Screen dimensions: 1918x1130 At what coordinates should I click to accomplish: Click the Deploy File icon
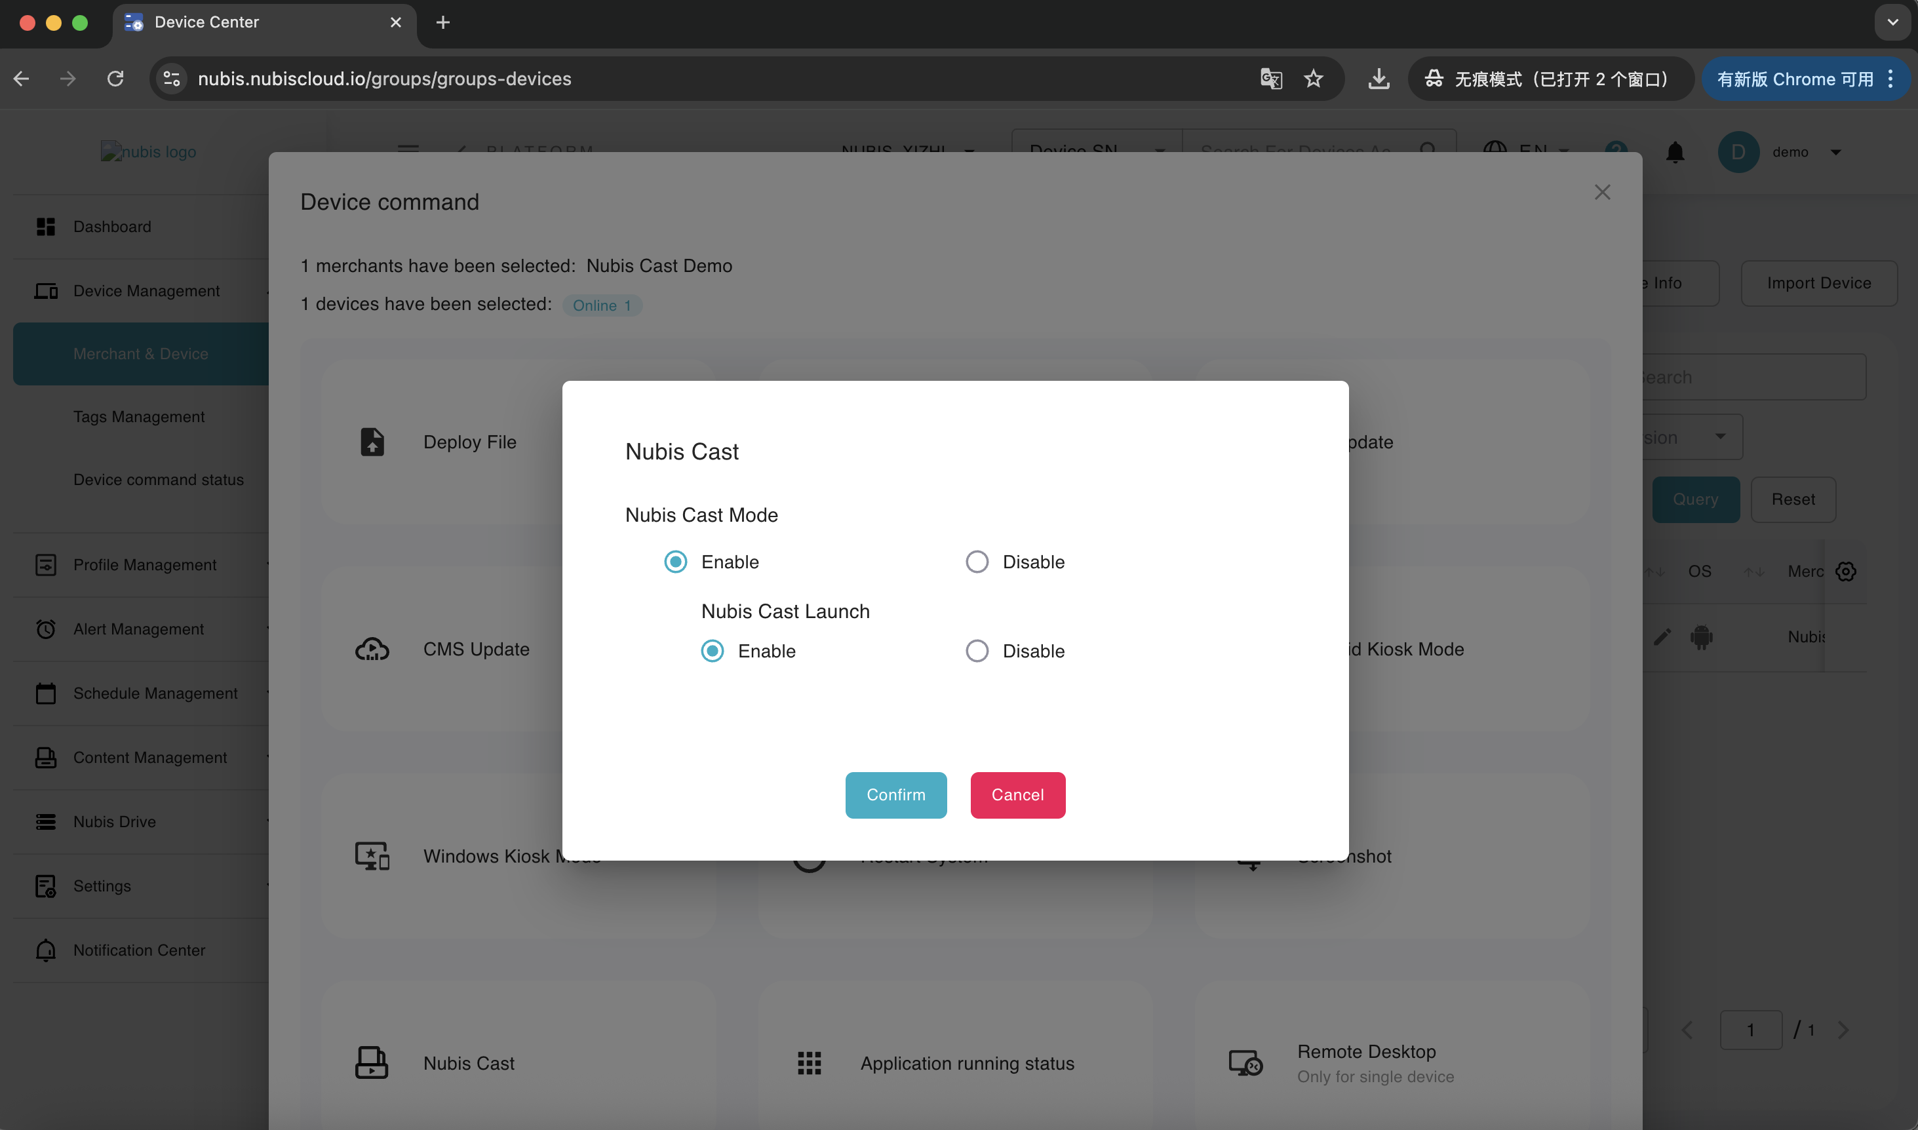pyautogui.click(x=372, y=442)
